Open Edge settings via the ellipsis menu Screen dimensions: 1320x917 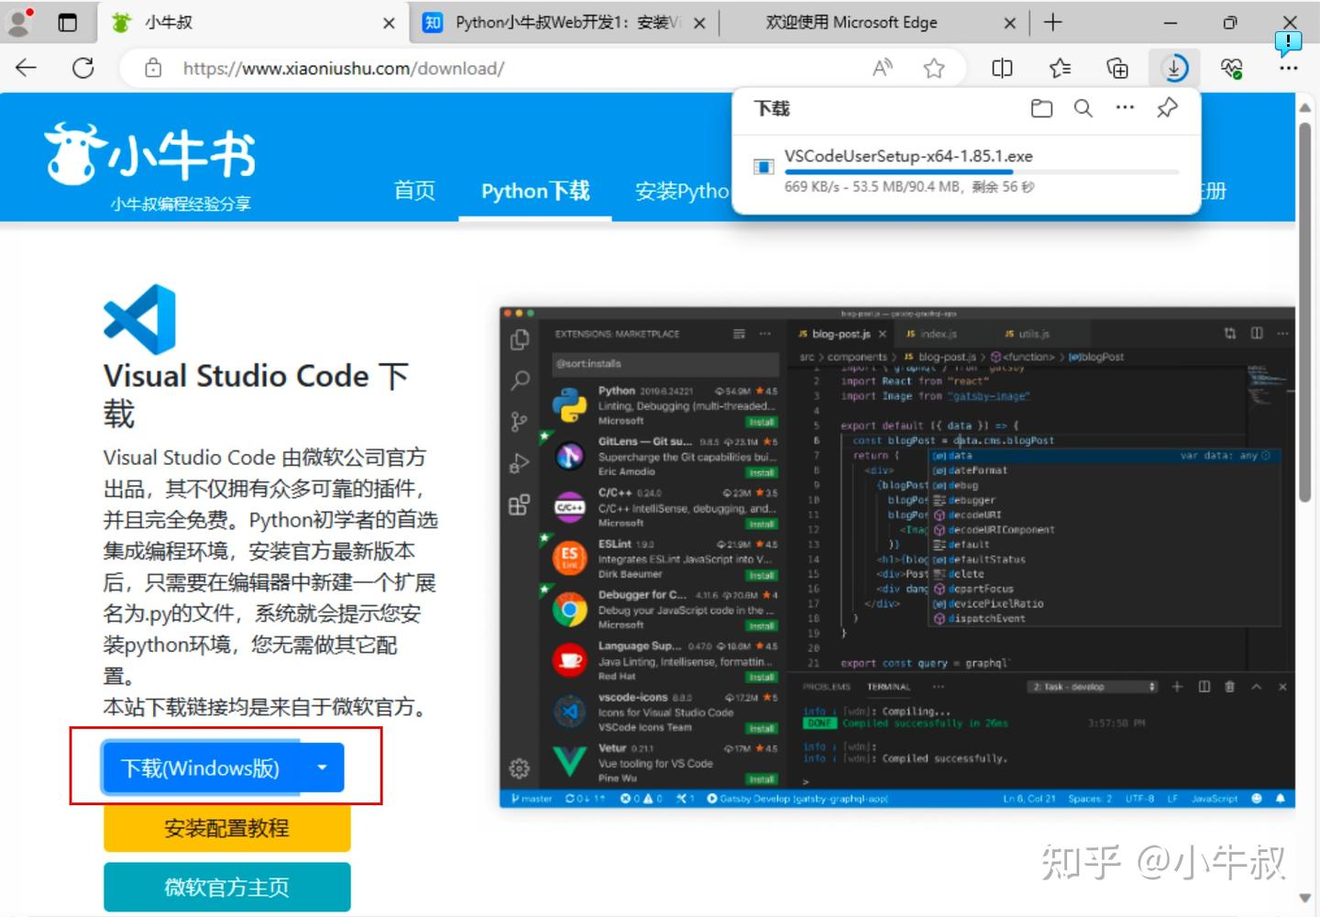point(1289,67)
